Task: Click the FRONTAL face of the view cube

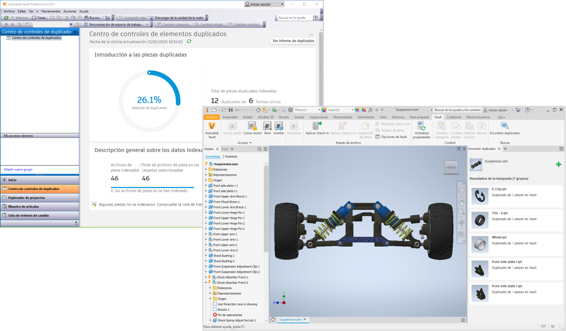Action: [451, 168]
